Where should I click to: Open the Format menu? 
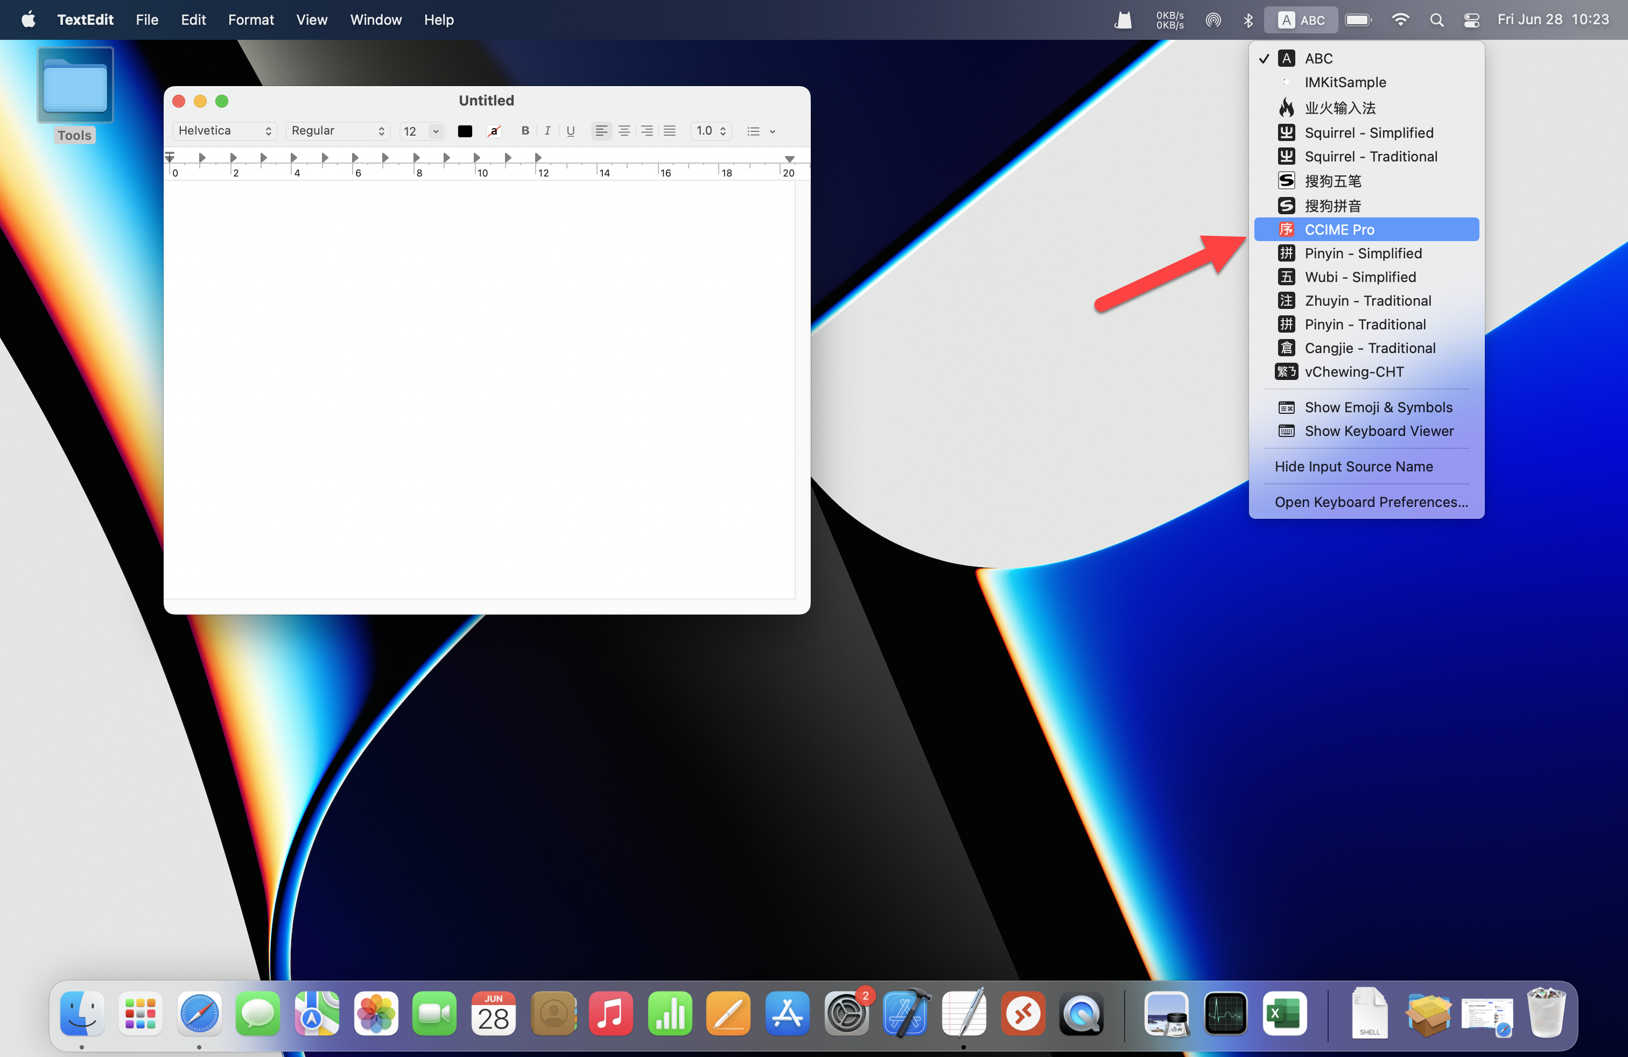(x=250, y=20)
